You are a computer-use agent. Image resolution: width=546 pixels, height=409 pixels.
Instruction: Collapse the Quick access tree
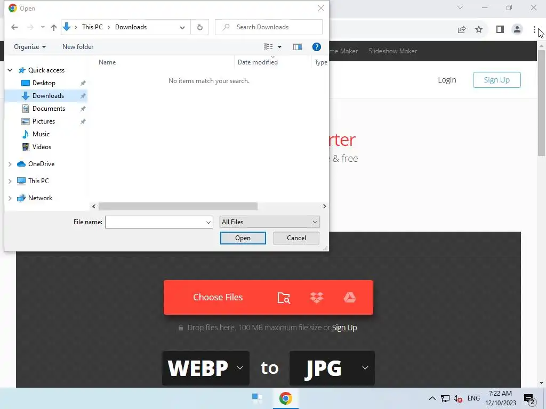[10, 70]
